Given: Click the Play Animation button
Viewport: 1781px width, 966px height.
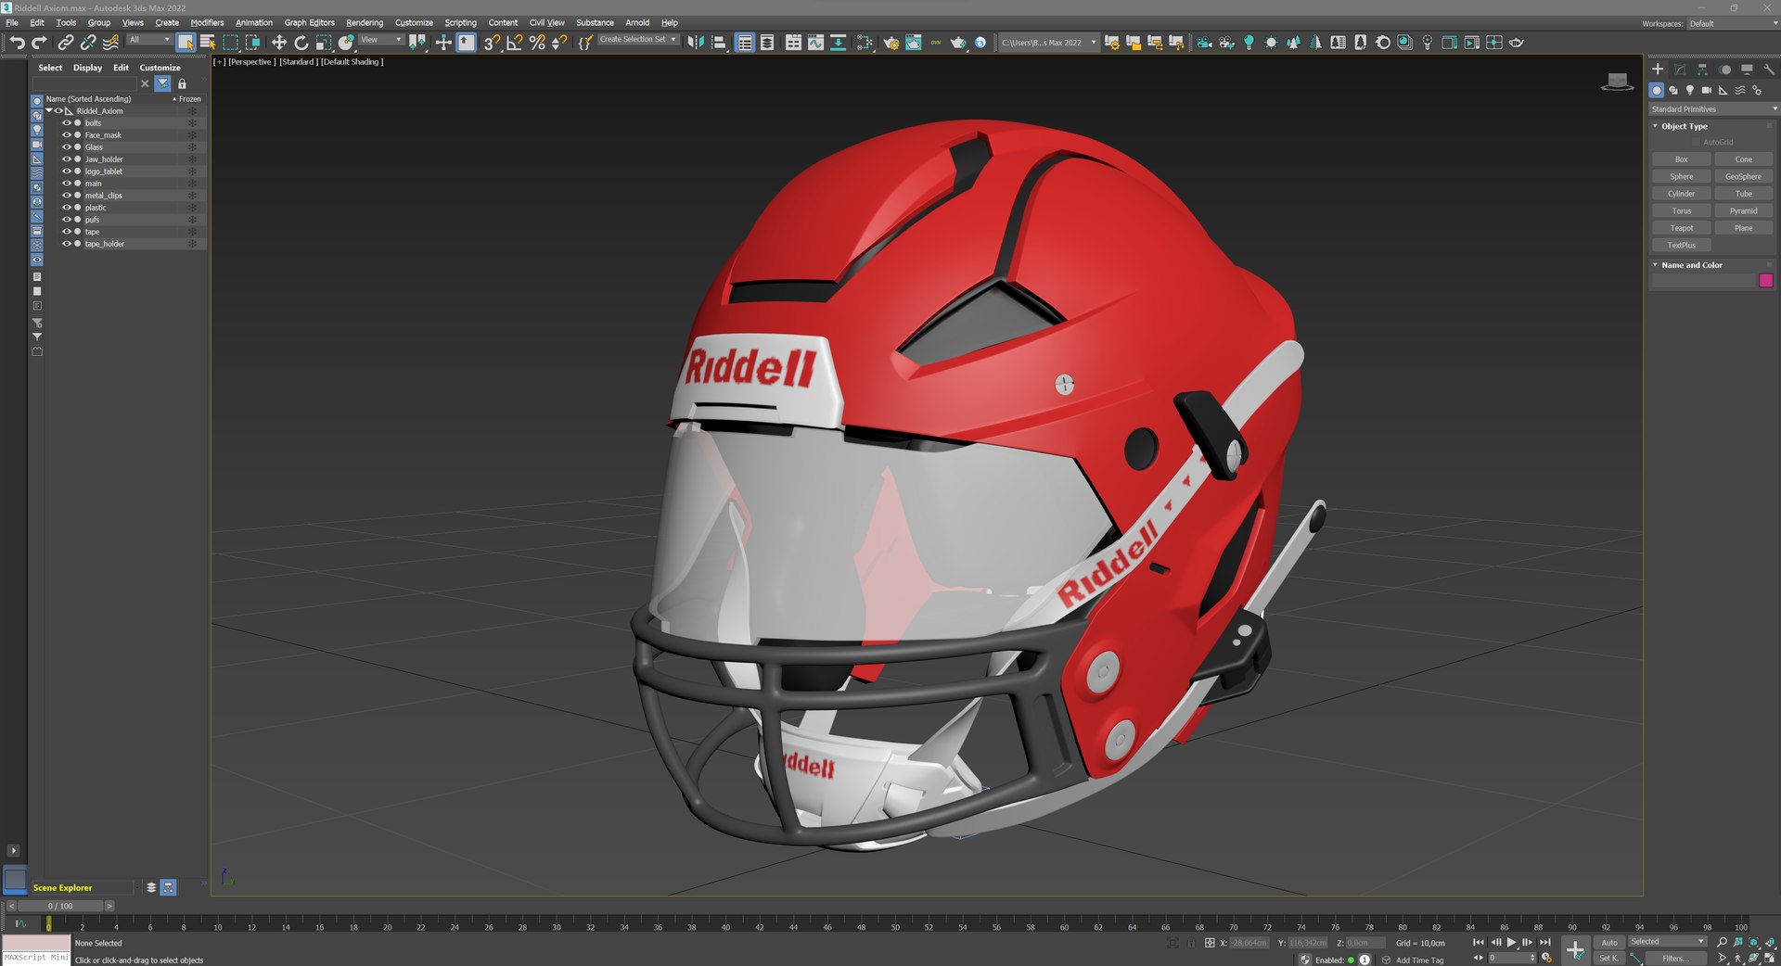Looking at the screenshot, I should [1512, 943].
